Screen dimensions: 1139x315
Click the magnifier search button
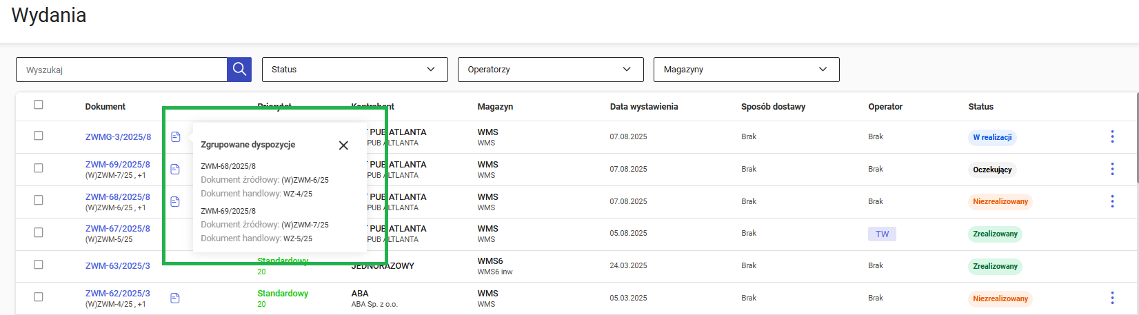(239, 70)
